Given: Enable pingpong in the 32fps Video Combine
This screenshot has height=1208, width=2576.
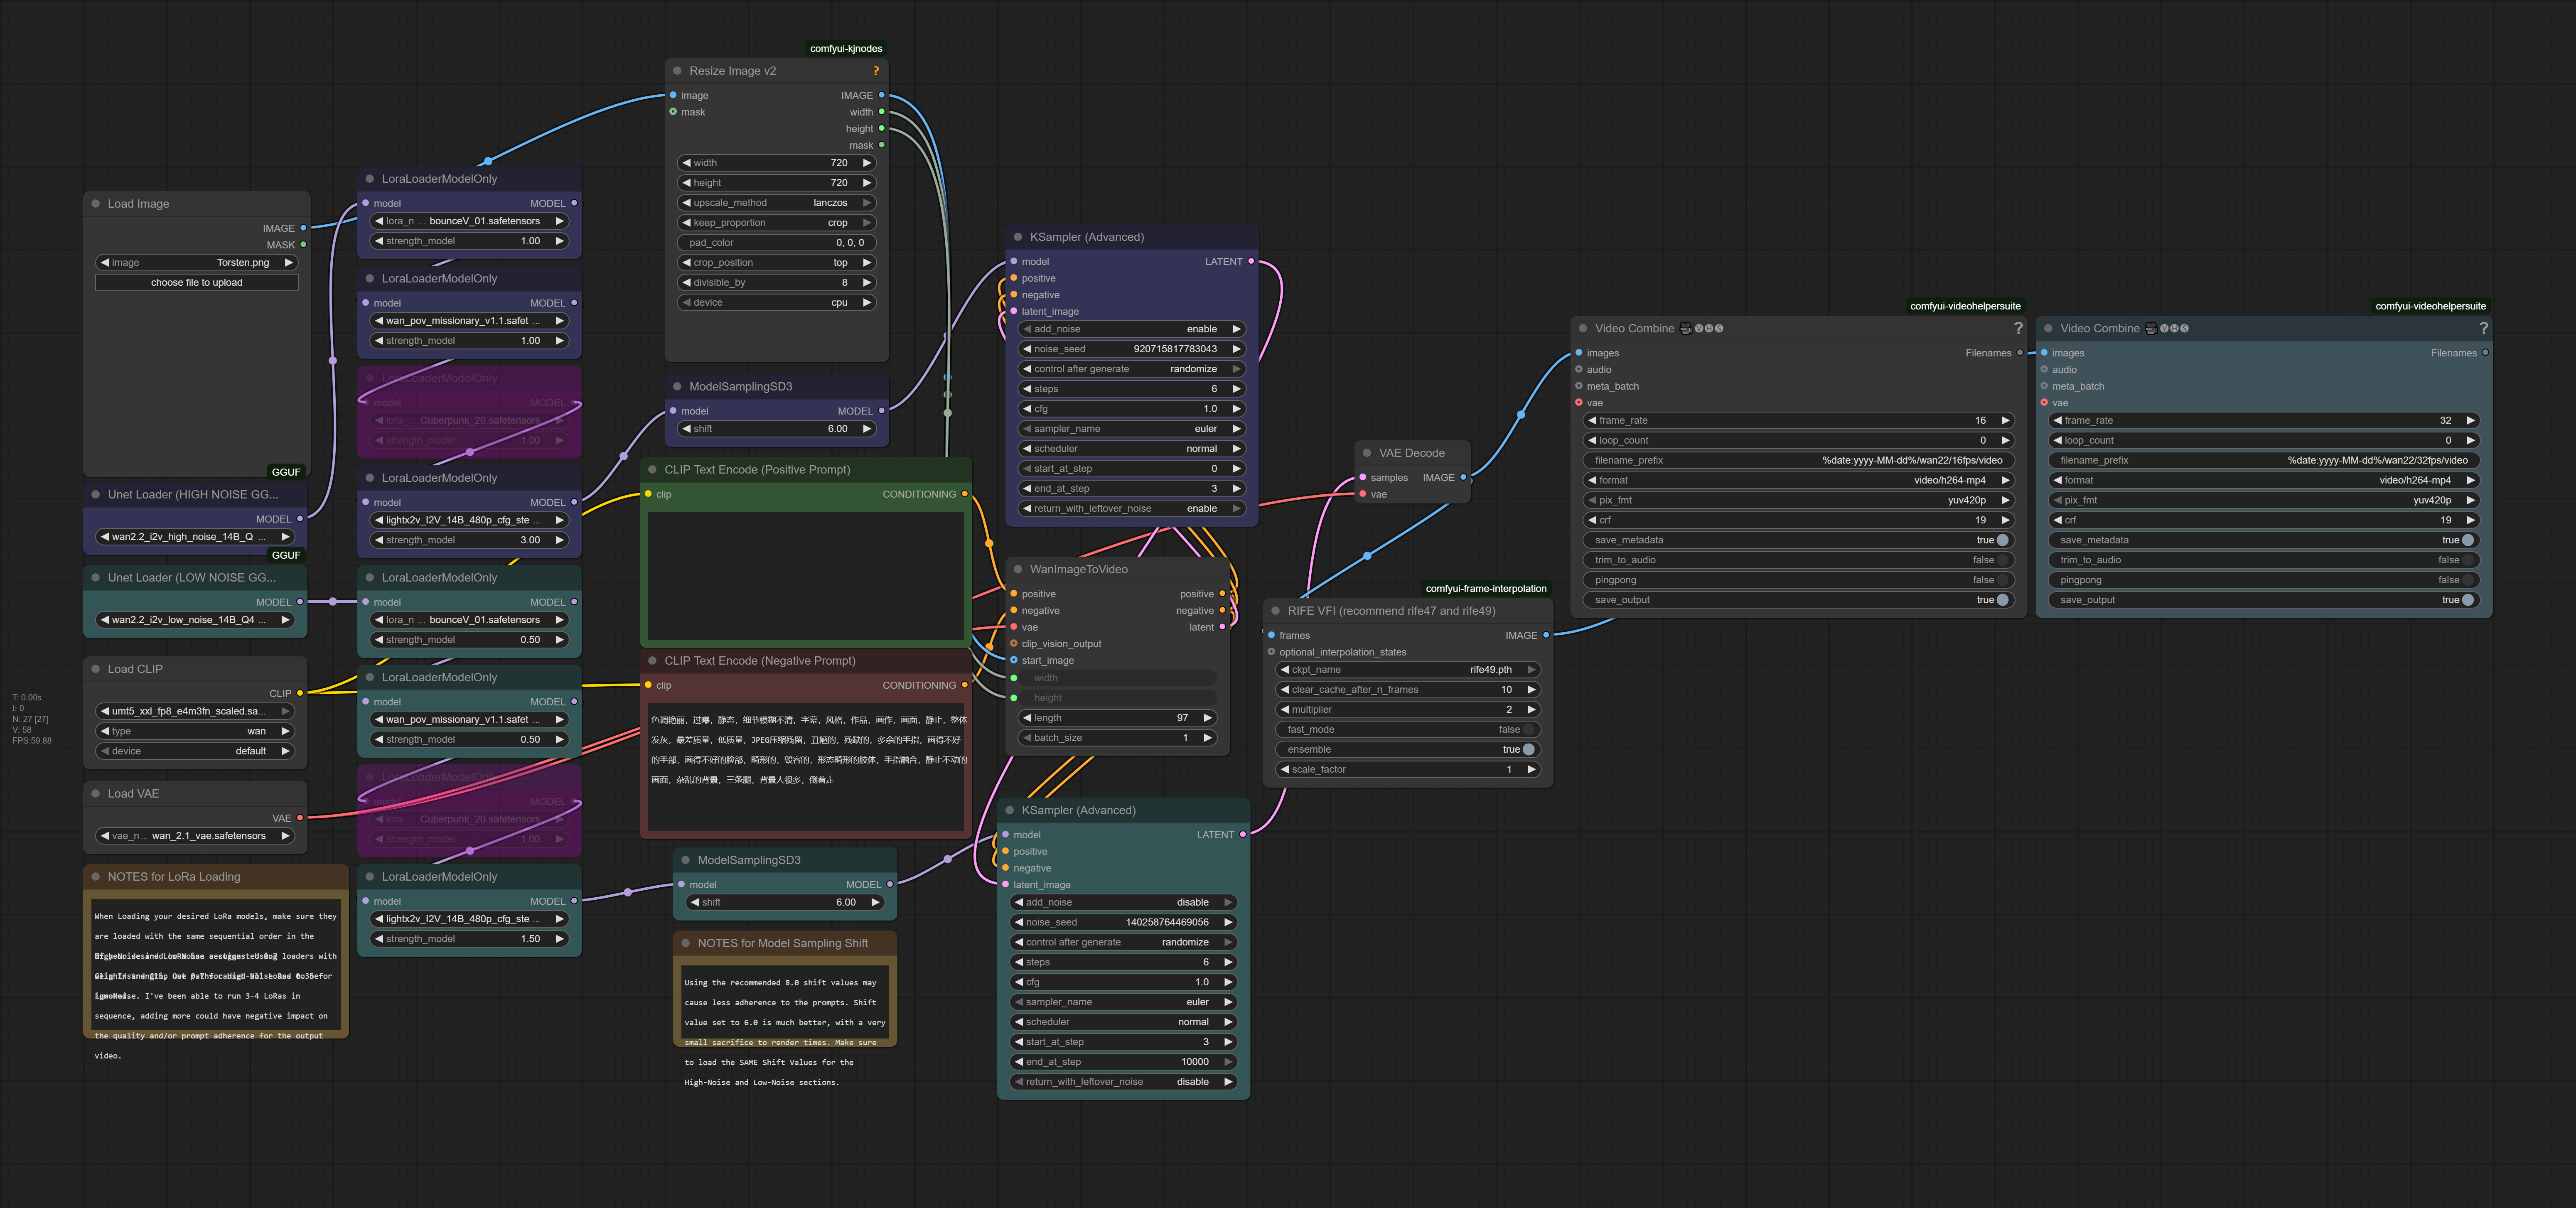Looking at the screenshot, I should click(2467, 580).
